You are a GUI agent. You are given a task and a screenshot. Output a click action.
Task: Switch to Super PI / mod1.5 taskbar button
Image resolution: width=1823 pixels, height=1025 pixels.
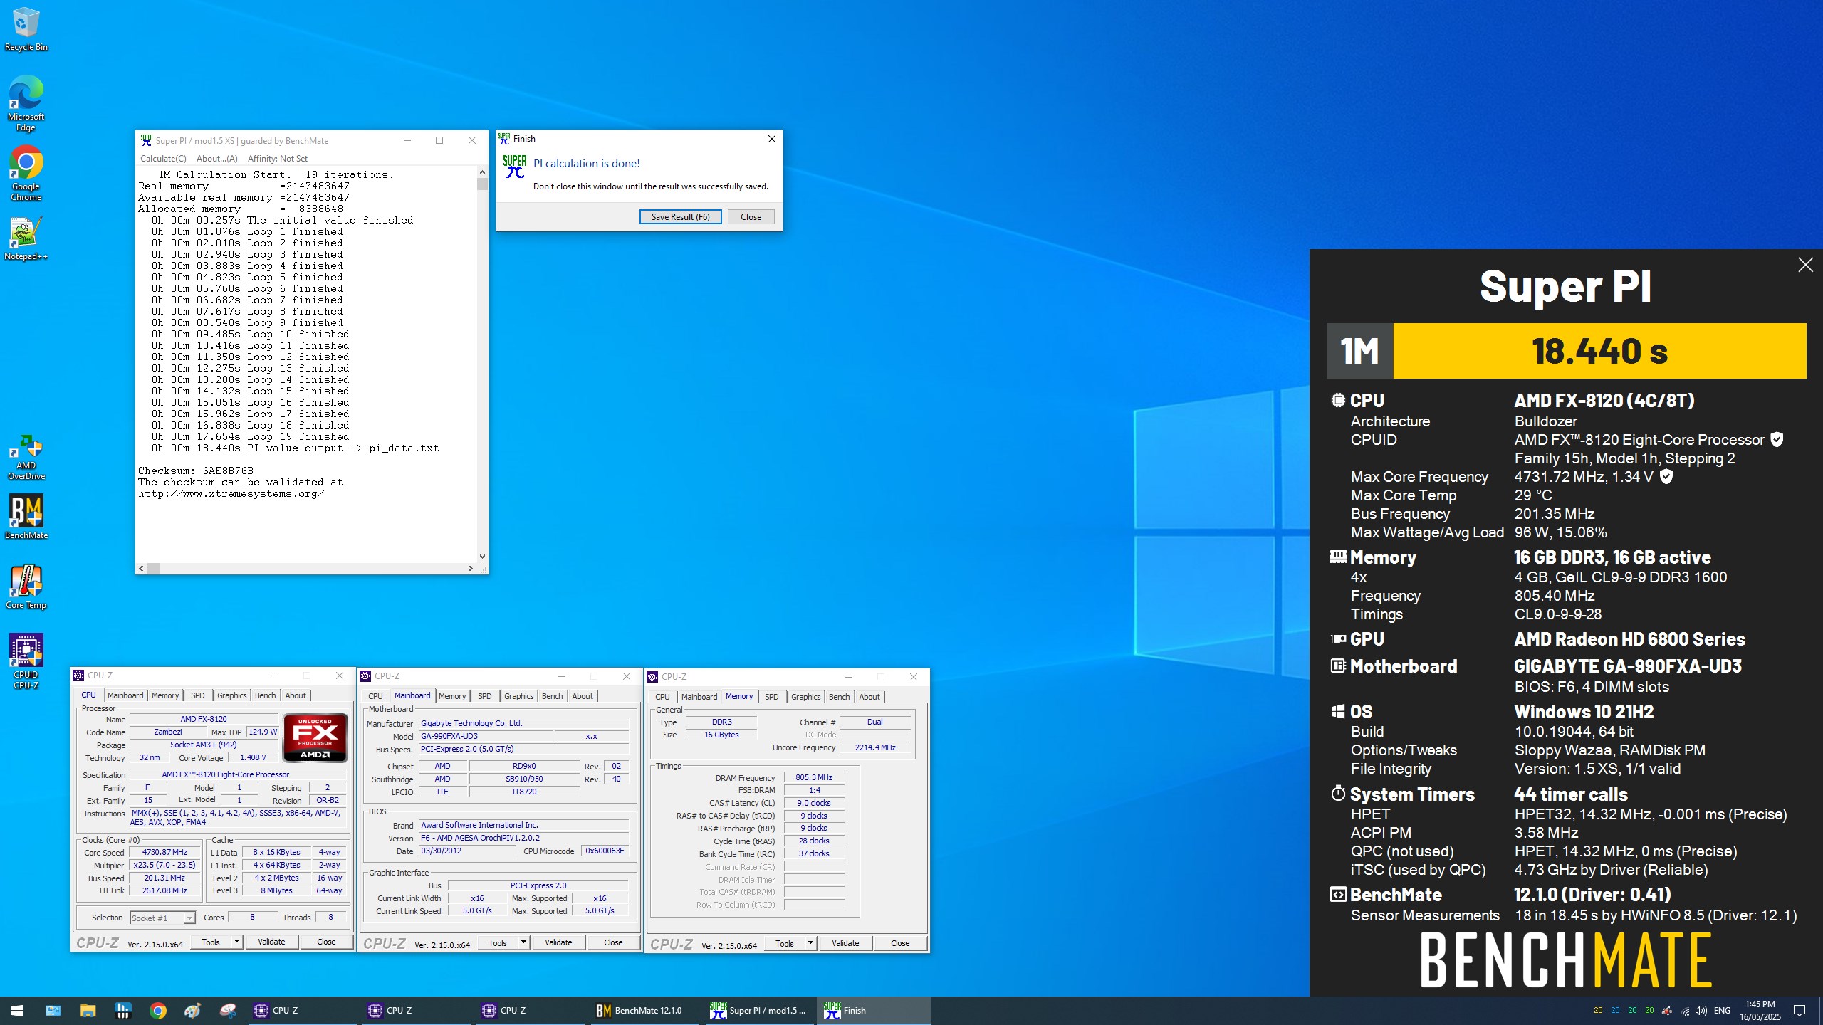point(759,1010)
